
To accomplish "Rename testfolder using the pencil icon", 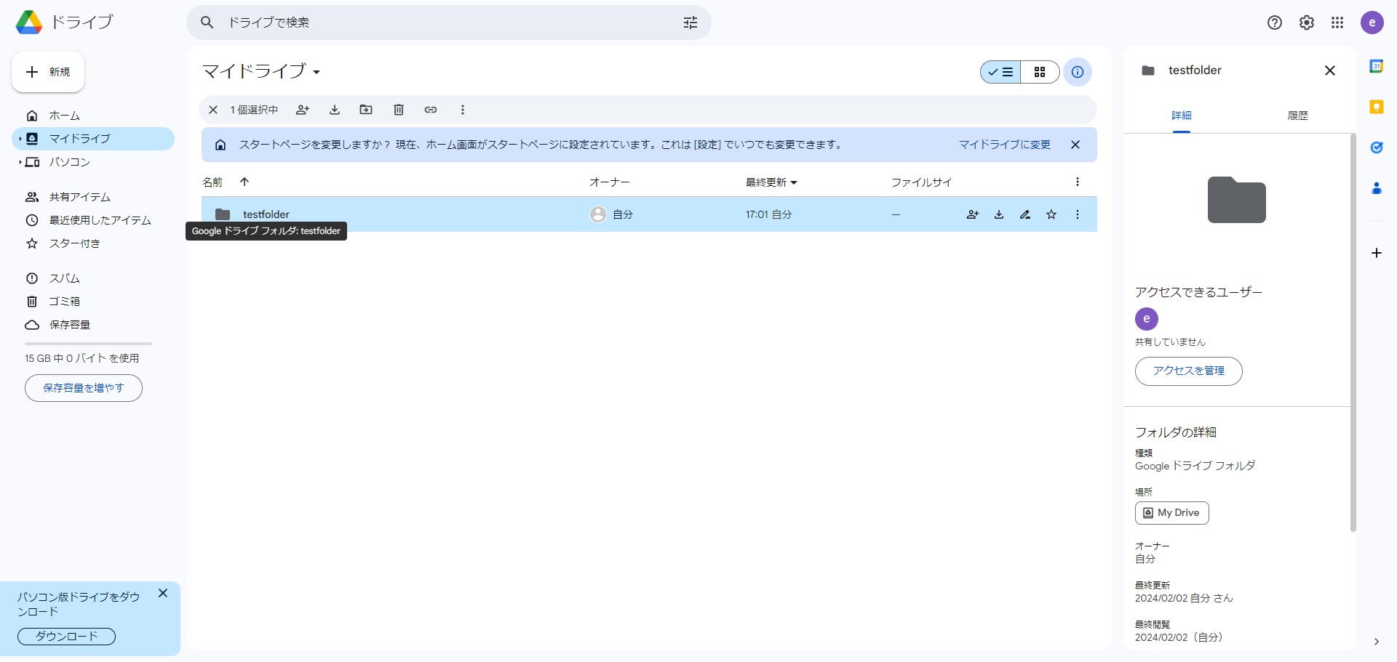I will (x=1025, y=214).
